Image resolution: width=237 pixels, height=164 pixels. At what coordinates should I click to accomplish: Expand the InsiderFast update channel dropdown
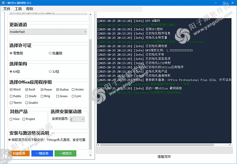click(x=48, y=32)
